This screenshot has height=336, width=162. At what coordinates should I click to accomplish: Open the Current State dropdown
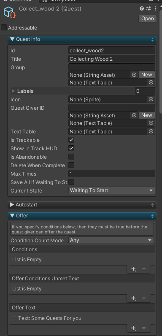tap(112, 190)
